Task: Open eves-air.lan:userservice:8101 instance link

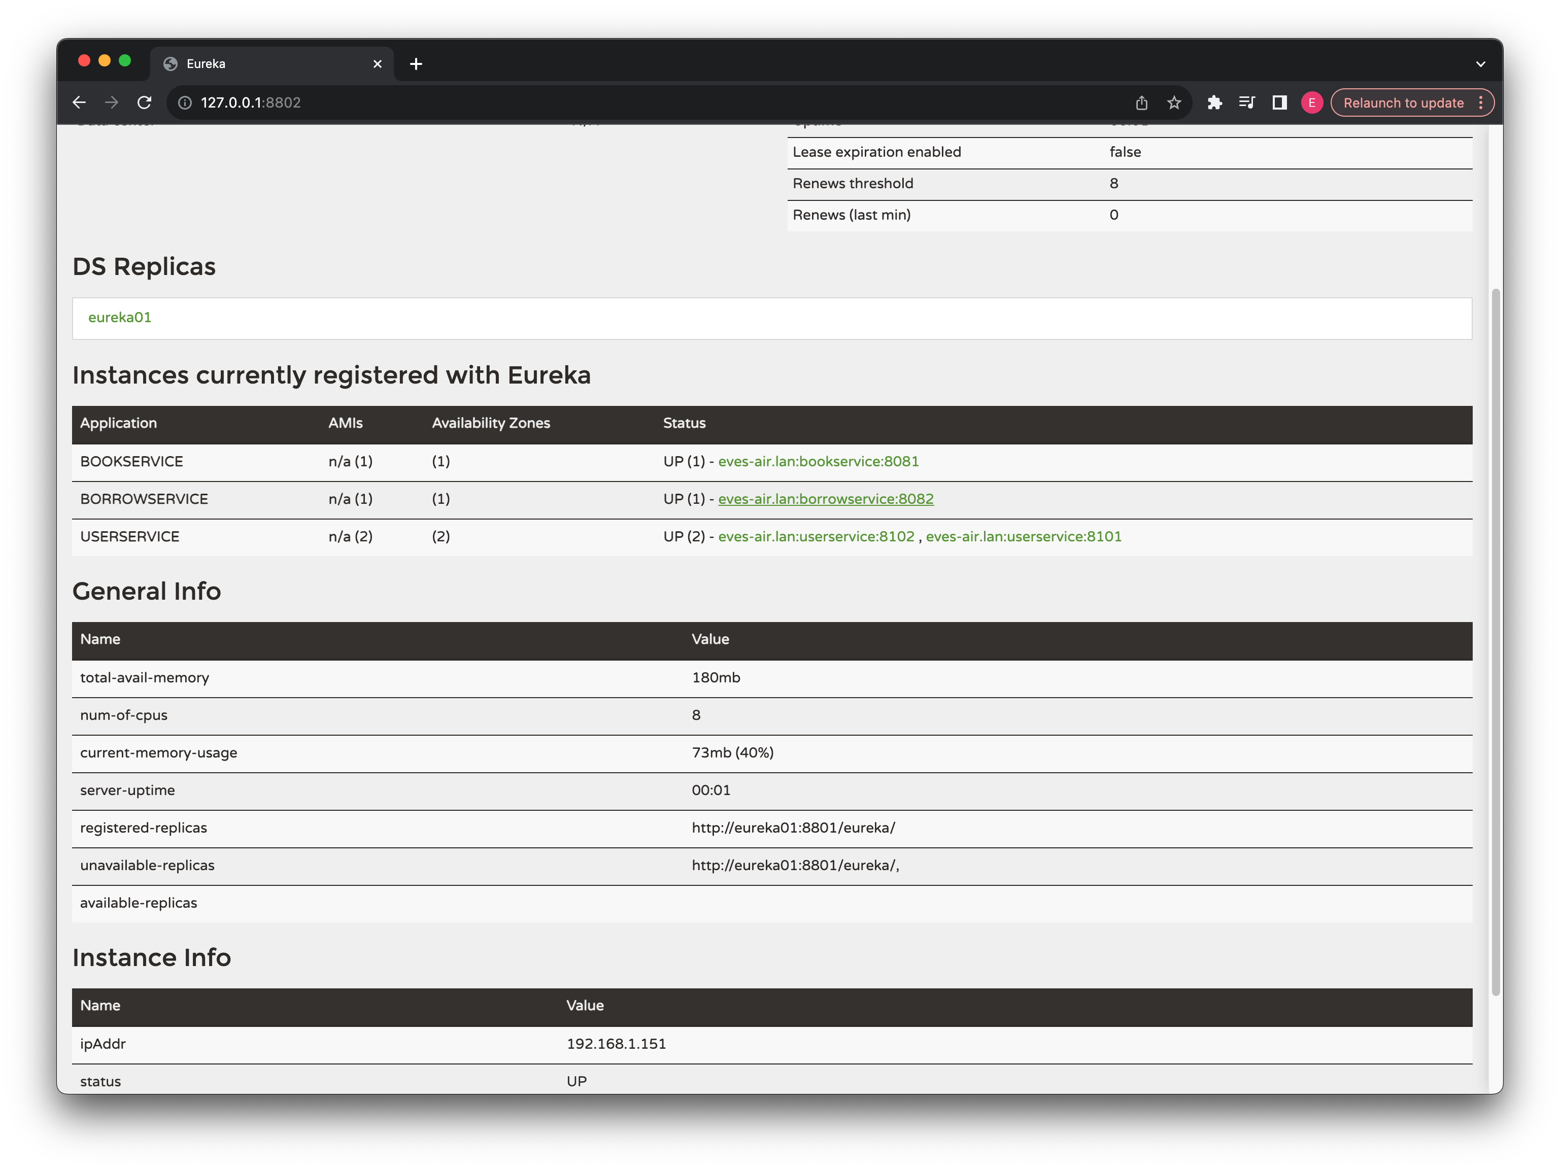Action: click(x=1023, y=537)
